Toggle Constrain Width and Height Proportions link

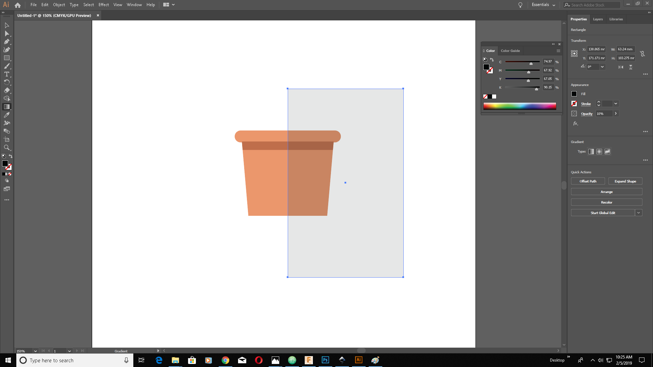point(642,54)
